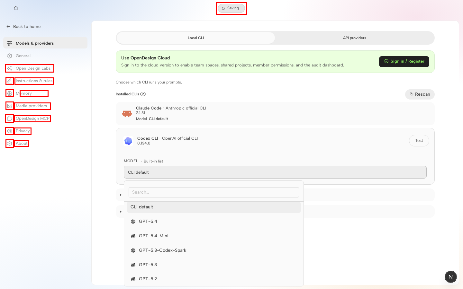Click the Media providers image icon
The width and height of the screenshot is (463, 289).
tap(10, 106)
